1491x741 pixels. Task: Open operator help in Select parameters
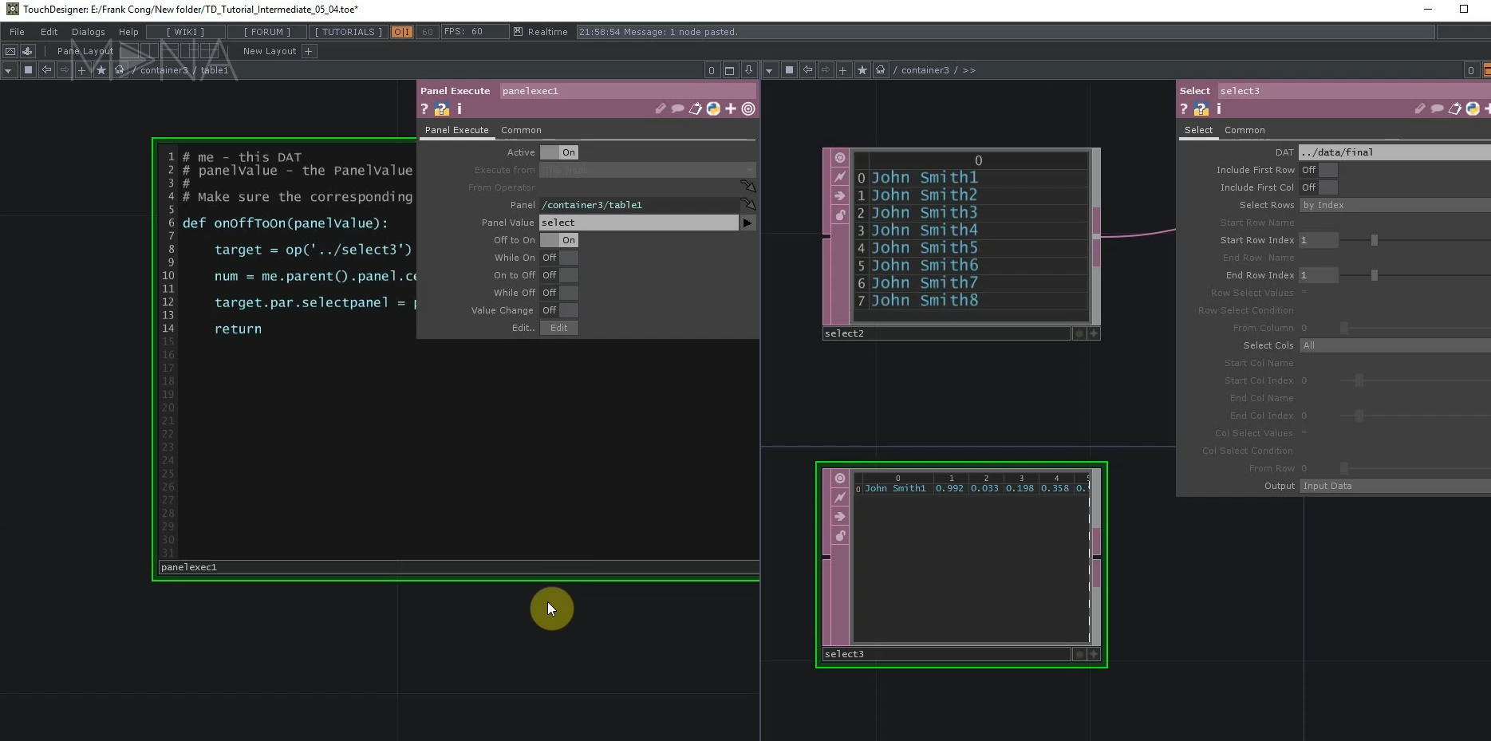[1184, 109]
